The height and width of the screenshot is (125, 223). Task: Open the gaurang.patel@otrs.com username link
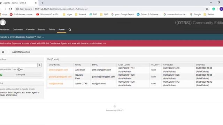click(x=60, y=77)
